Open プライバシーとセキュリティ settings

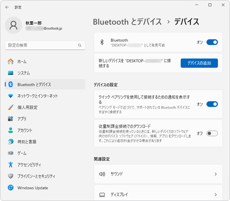point(45,176)
